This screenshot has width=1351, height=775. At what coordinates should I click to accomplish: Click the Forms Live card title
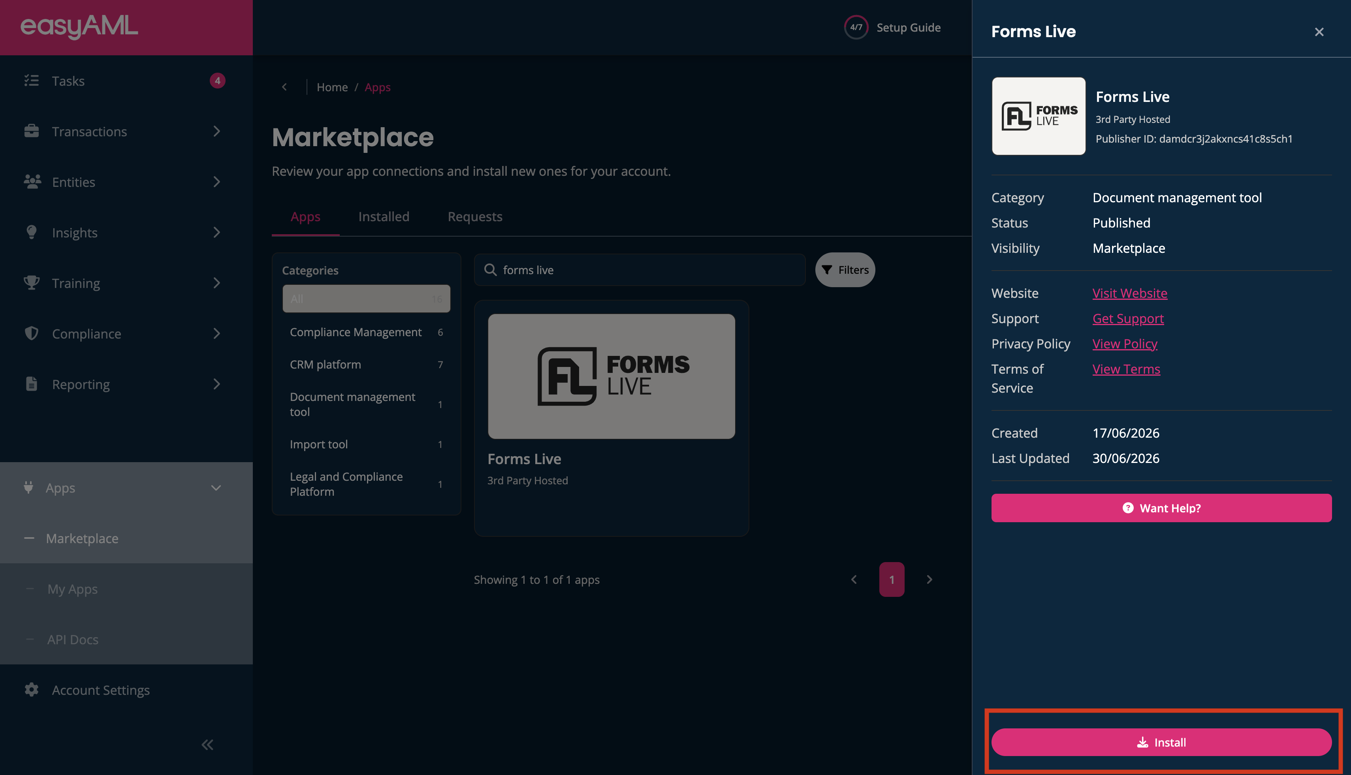click(524, 459)
